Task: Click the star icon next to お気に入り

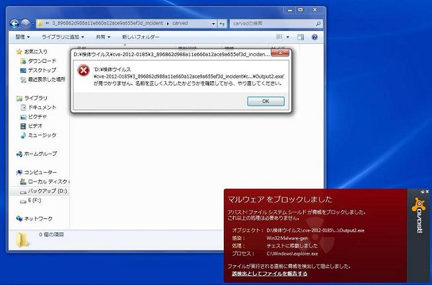Action: coord(19,51)
